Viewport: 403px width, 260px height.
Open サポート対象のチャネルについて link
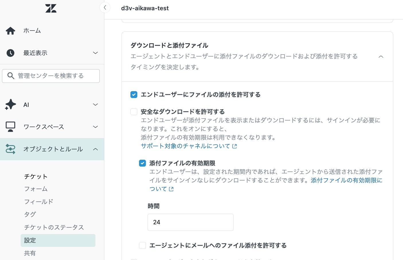189,146
